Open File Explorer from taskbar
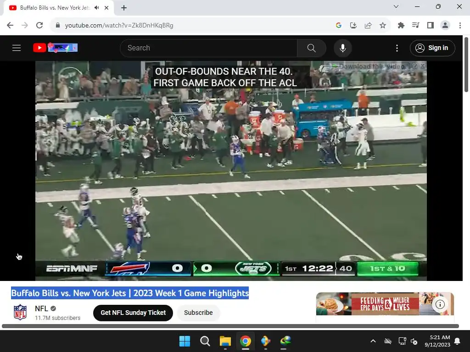 (225, 341)
